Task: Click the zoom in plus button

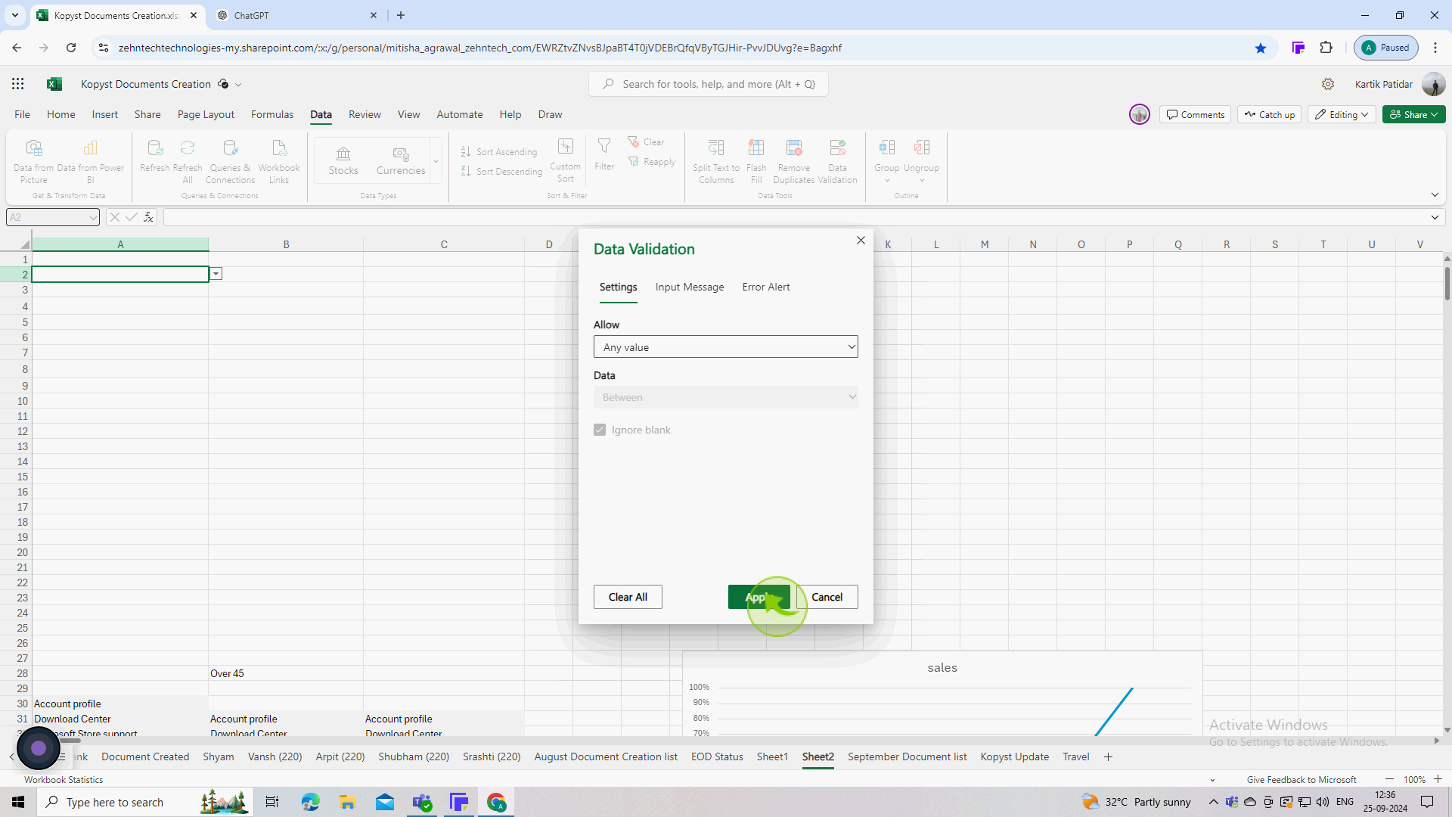Action: (x=1438, y=779)
